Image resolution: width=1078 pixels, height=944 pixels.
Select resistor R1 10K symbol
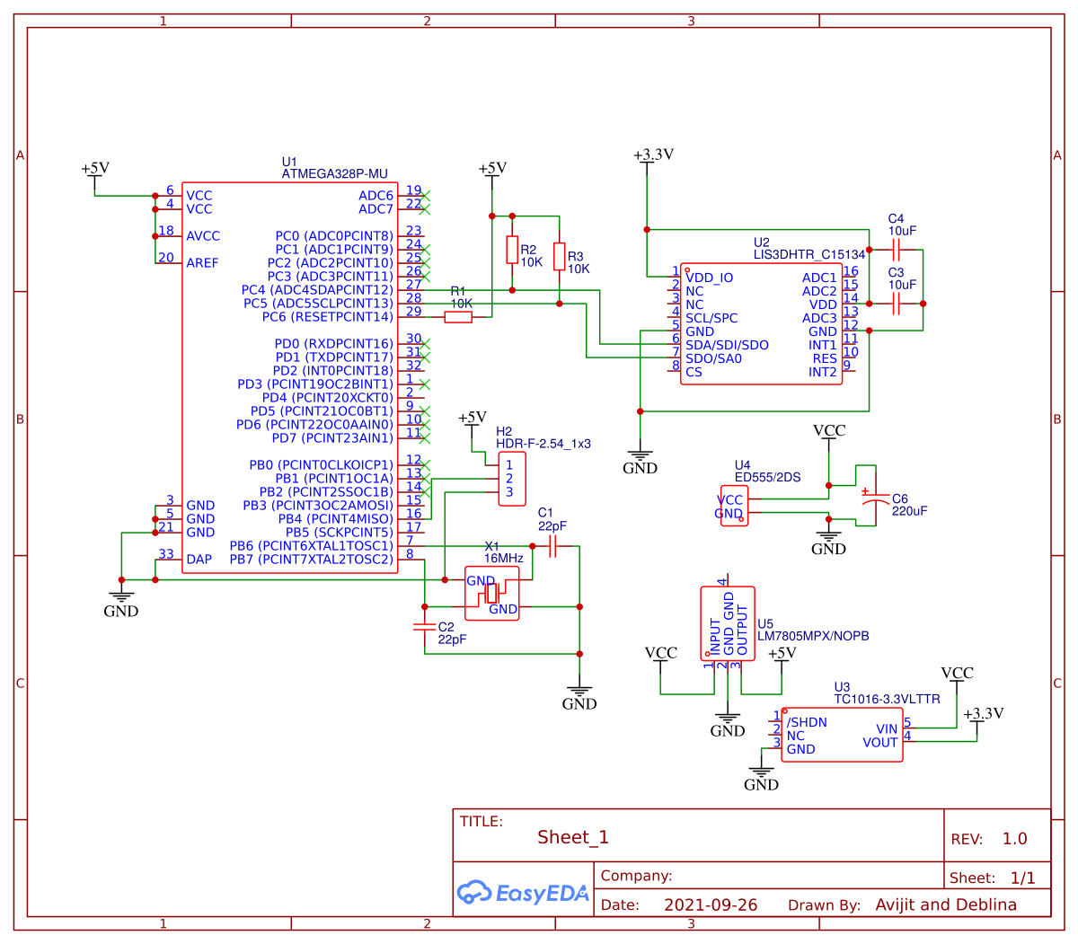(458, 316)
